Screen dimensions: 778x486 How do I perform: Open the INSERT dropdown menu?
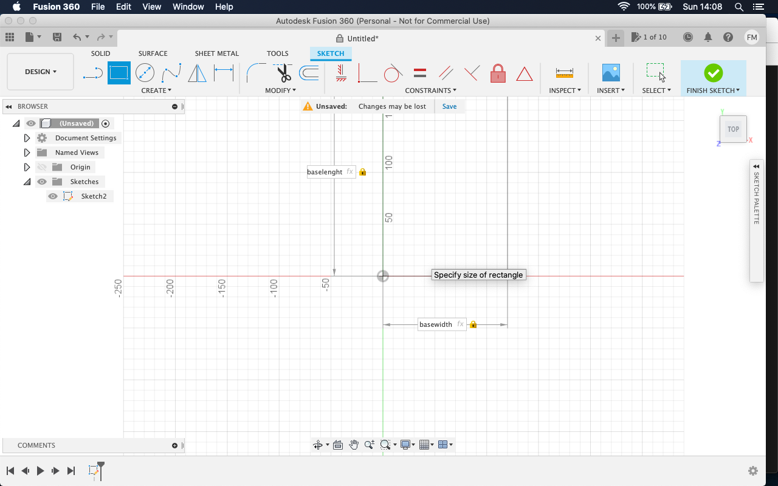pyautogui.click(x=611, y=91)
